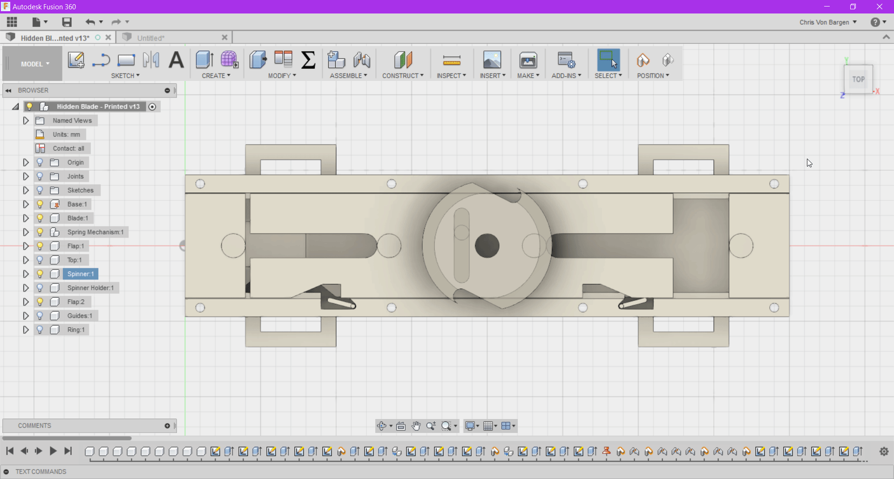Click the Sigma parameters icon
Image resolution: width=894 pixels, height=479 pixels.
308,60
